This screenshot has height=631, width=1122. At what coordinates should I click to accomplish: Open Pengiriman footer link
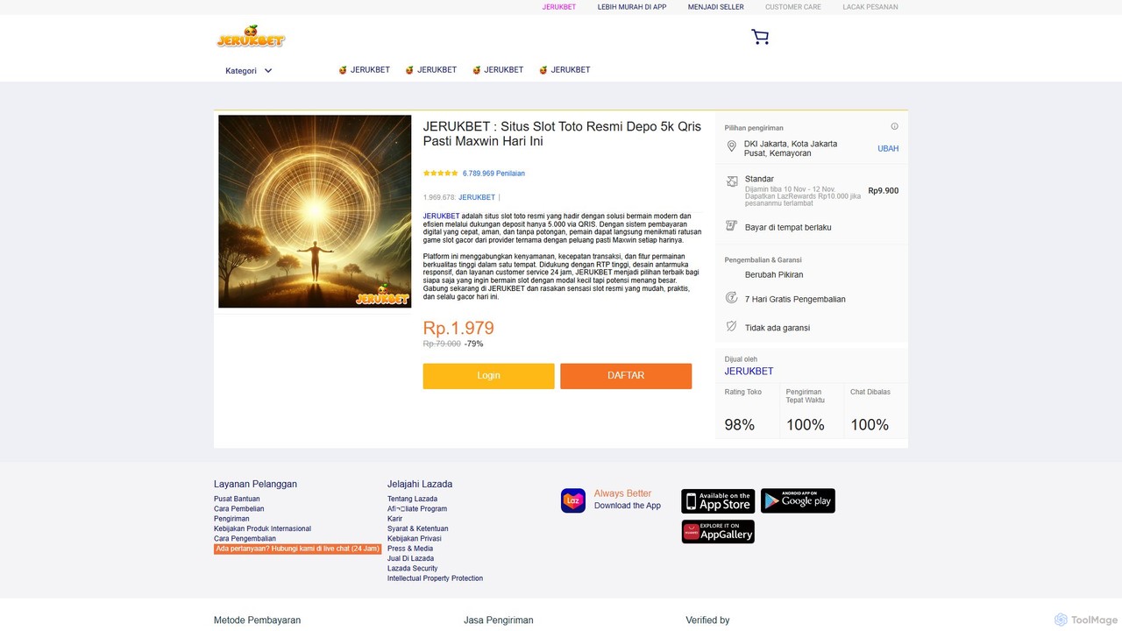[x=231, y=519]
